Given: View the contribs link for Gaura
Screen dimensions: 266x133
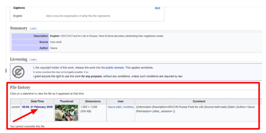Looking at the screenshot, I should 128,107.
